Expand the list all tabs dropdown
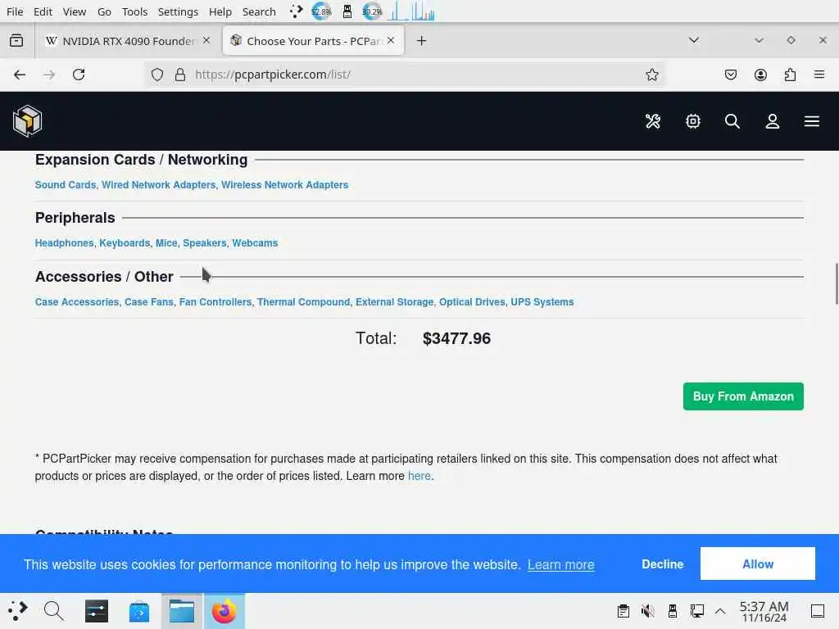 (694, 41)
